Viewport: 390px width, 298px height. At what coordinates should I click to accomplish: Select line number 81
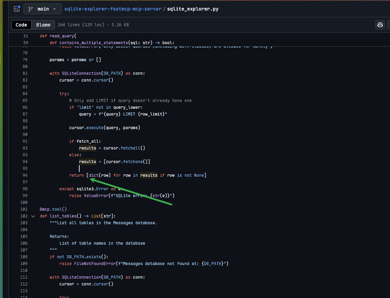point(25,73)
